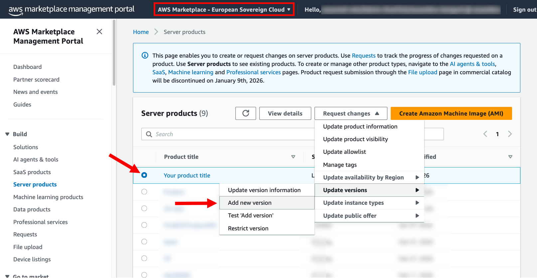
Task: Collapse the Request changes dropdown
Action: pyautogui.click(x=351, y=113)
